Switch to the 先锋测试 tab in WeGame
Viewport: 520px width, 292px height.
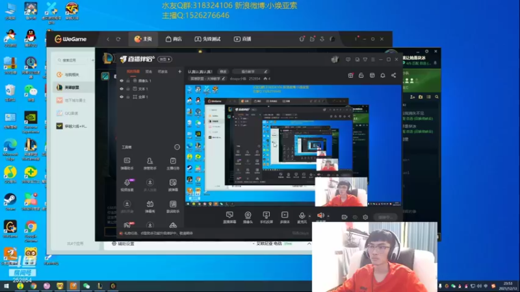(x=207, y=39)
